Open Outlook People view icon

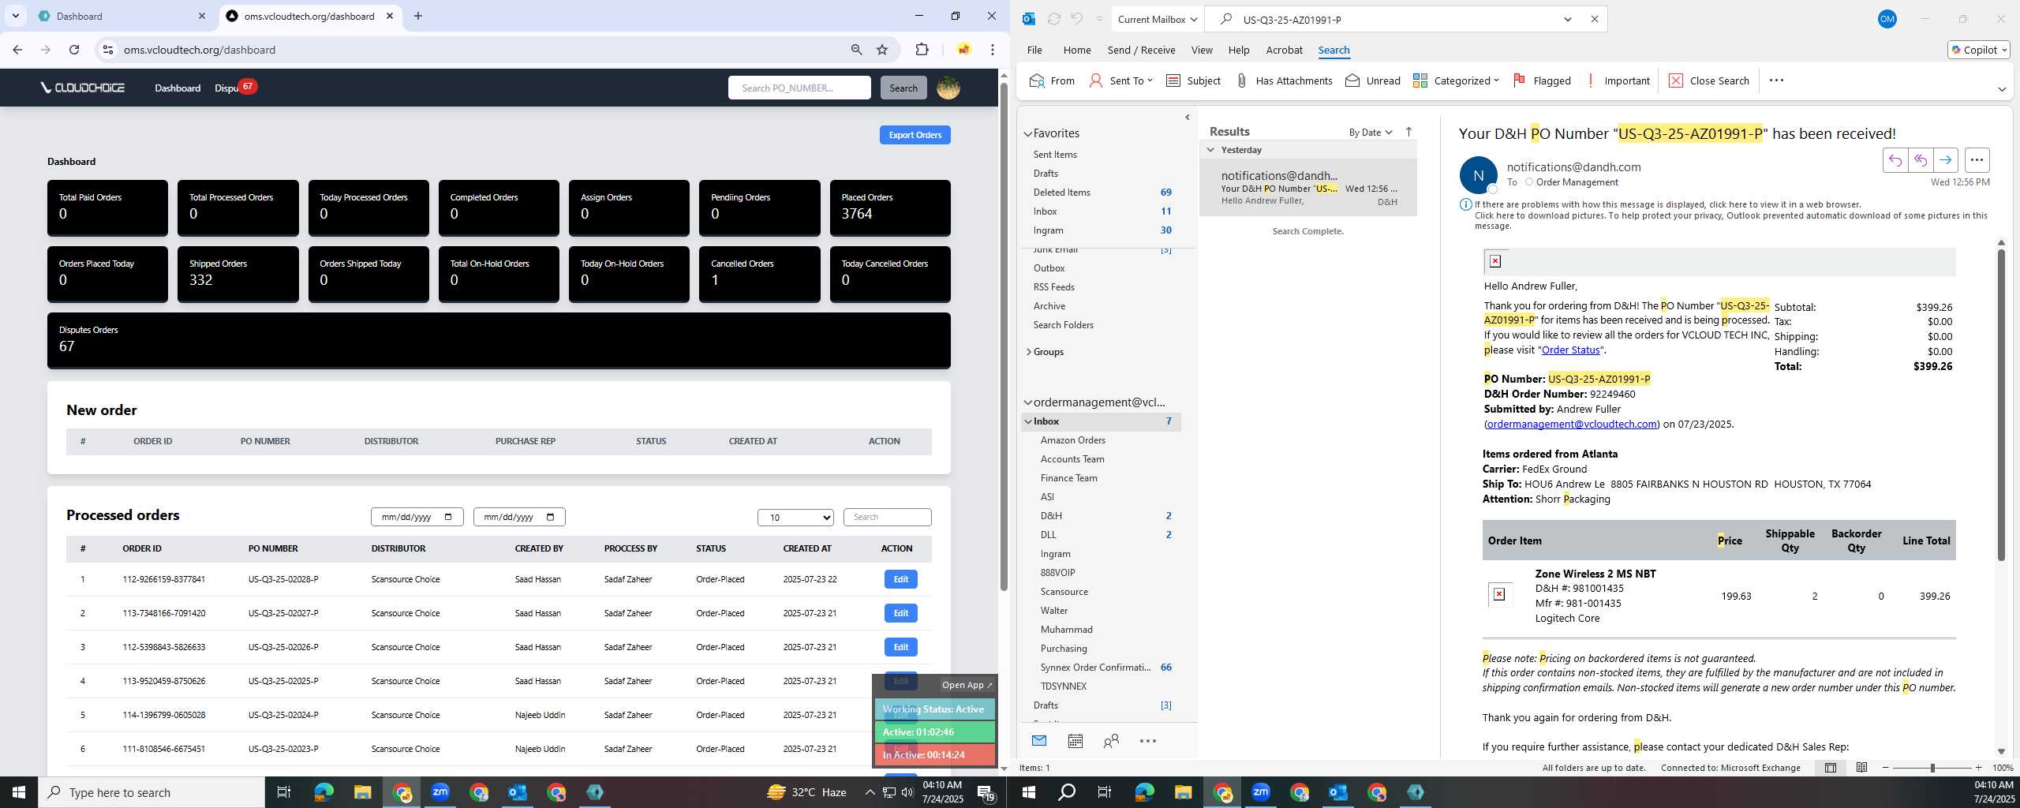(1111, 741)
